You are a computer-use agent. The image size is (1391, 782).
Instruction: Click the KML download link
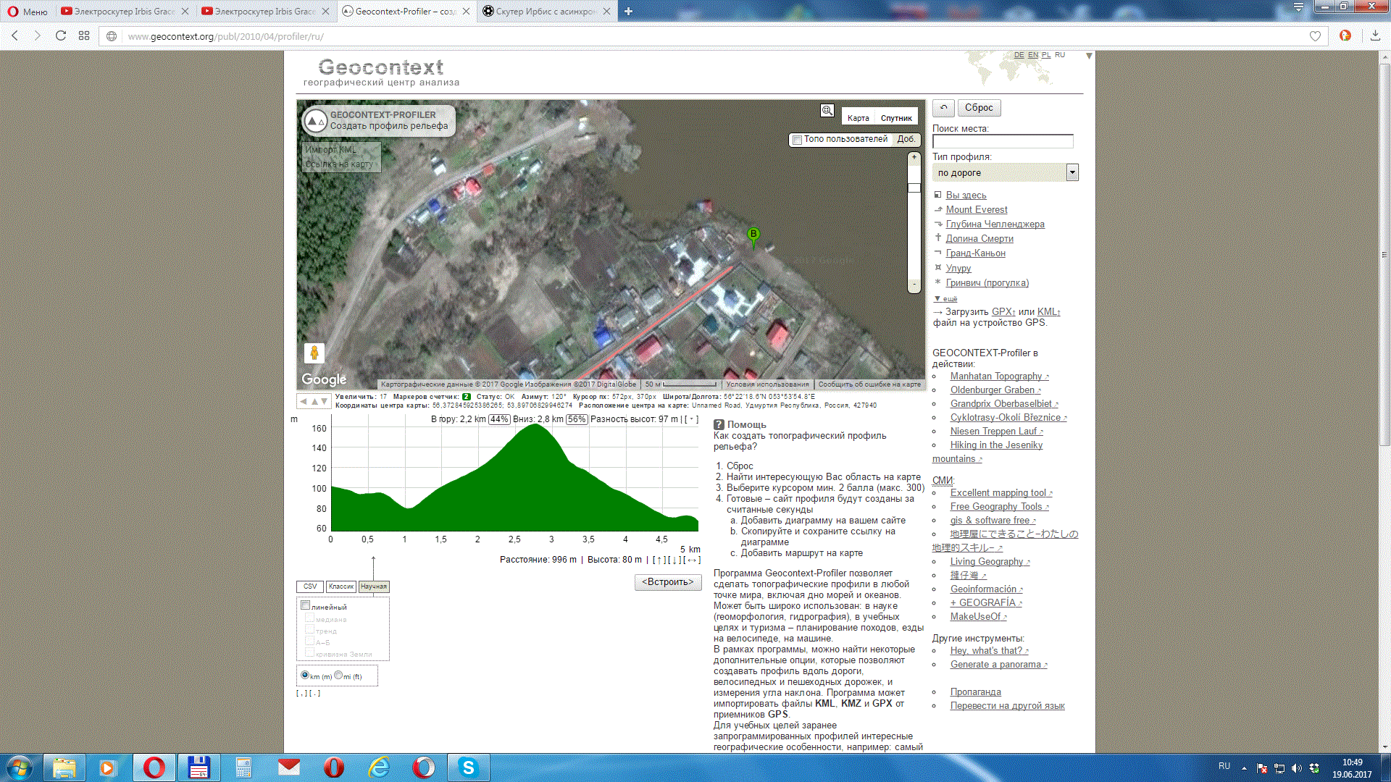coord(1048,312)
